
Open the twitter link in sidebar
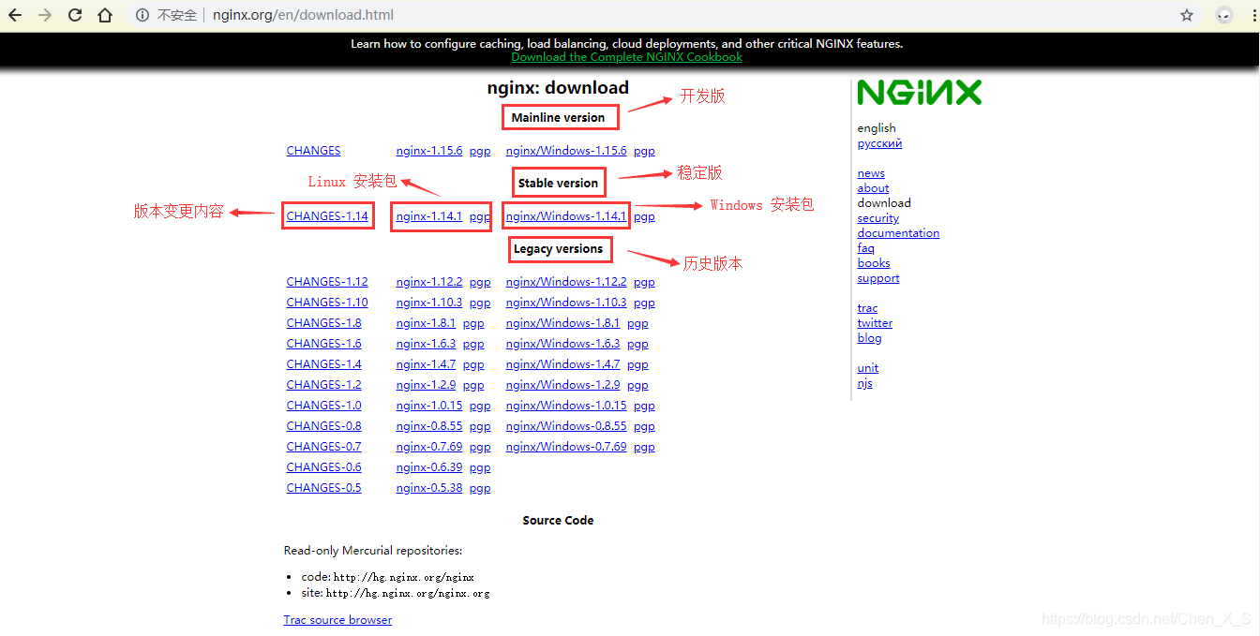(x=875, y=323)
